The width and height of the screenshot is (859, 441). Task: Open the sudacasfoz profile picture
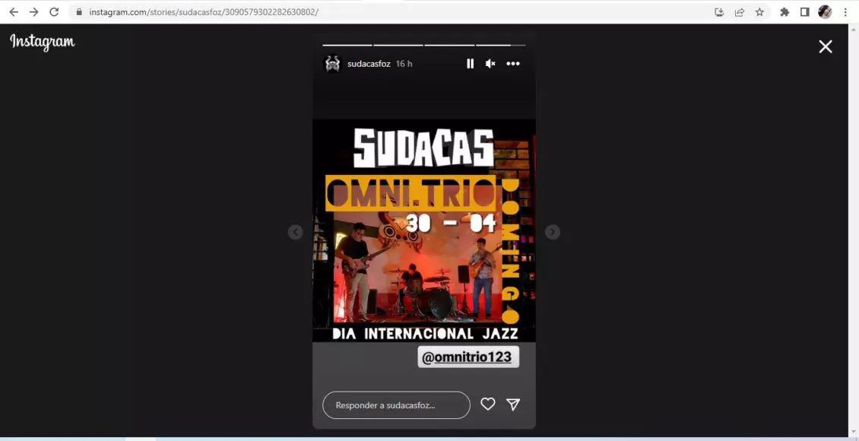[332, 64]
